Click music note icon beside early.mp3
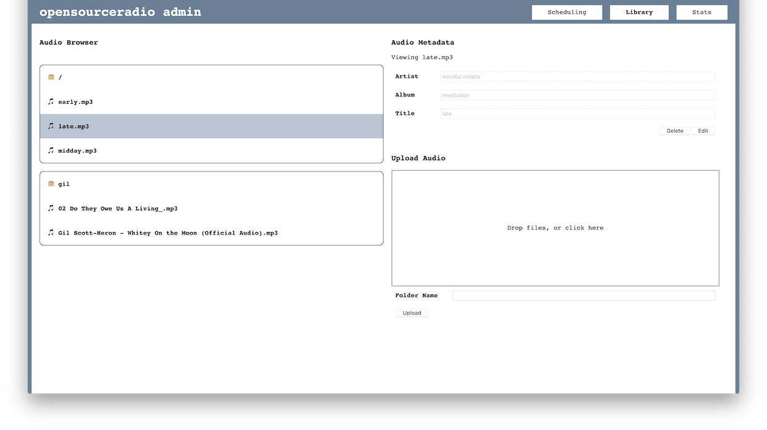767x430 pixels. [x=51, y=102]
